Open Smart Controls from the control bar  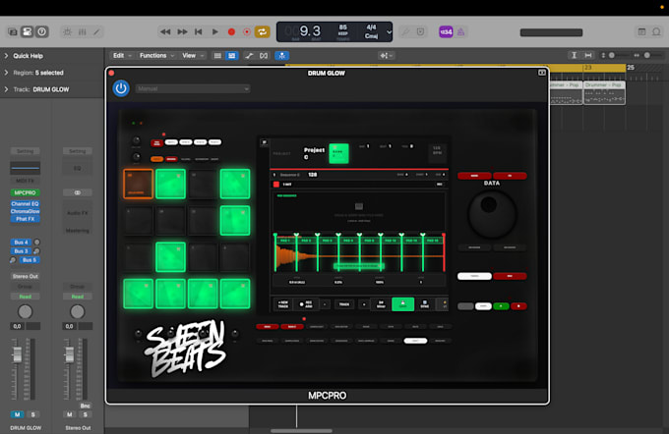pos(68,32)
